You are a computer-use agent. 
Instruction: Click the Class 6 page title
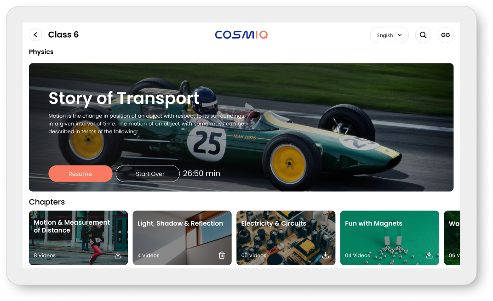[63, 35]
